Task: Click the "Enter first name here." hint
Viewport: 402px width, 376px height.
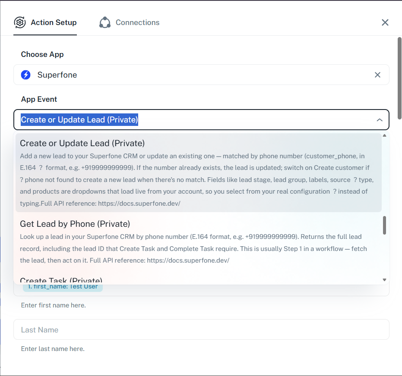Action: pos(54,305)
